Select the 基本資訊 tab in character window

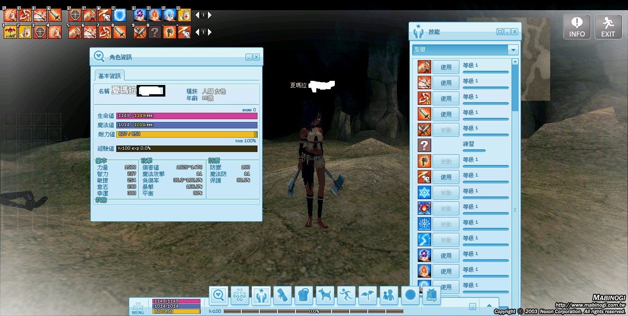pyautogui.click(x=109, y=76)
